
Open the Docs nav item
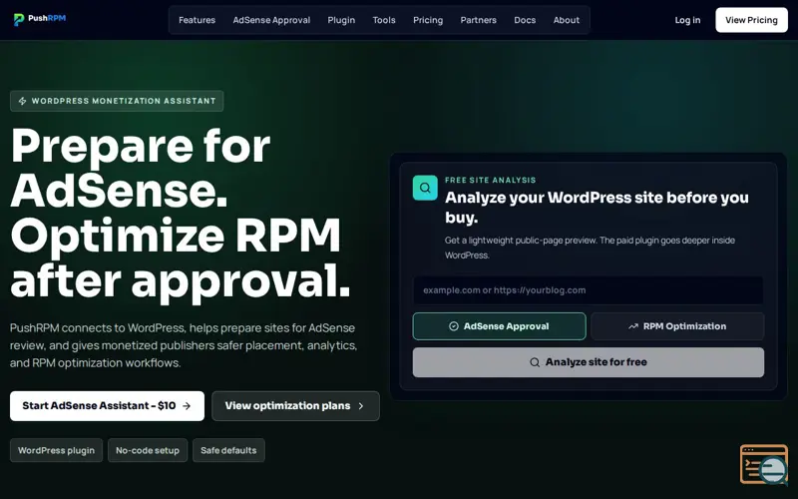pyautogui.click(x=525, y=20)
